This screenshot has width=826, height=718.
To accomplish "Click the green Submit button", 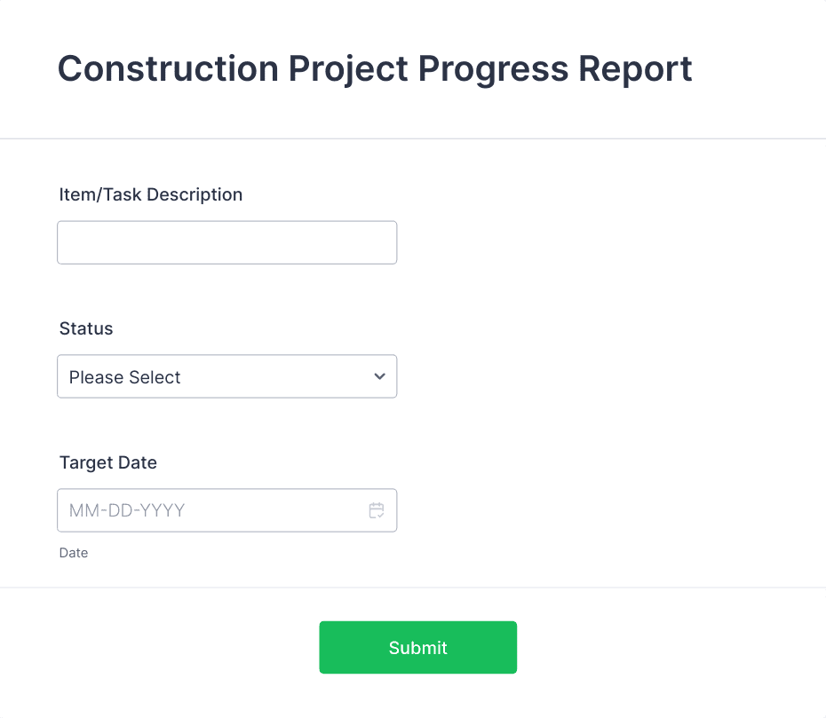I will [417, 647].
